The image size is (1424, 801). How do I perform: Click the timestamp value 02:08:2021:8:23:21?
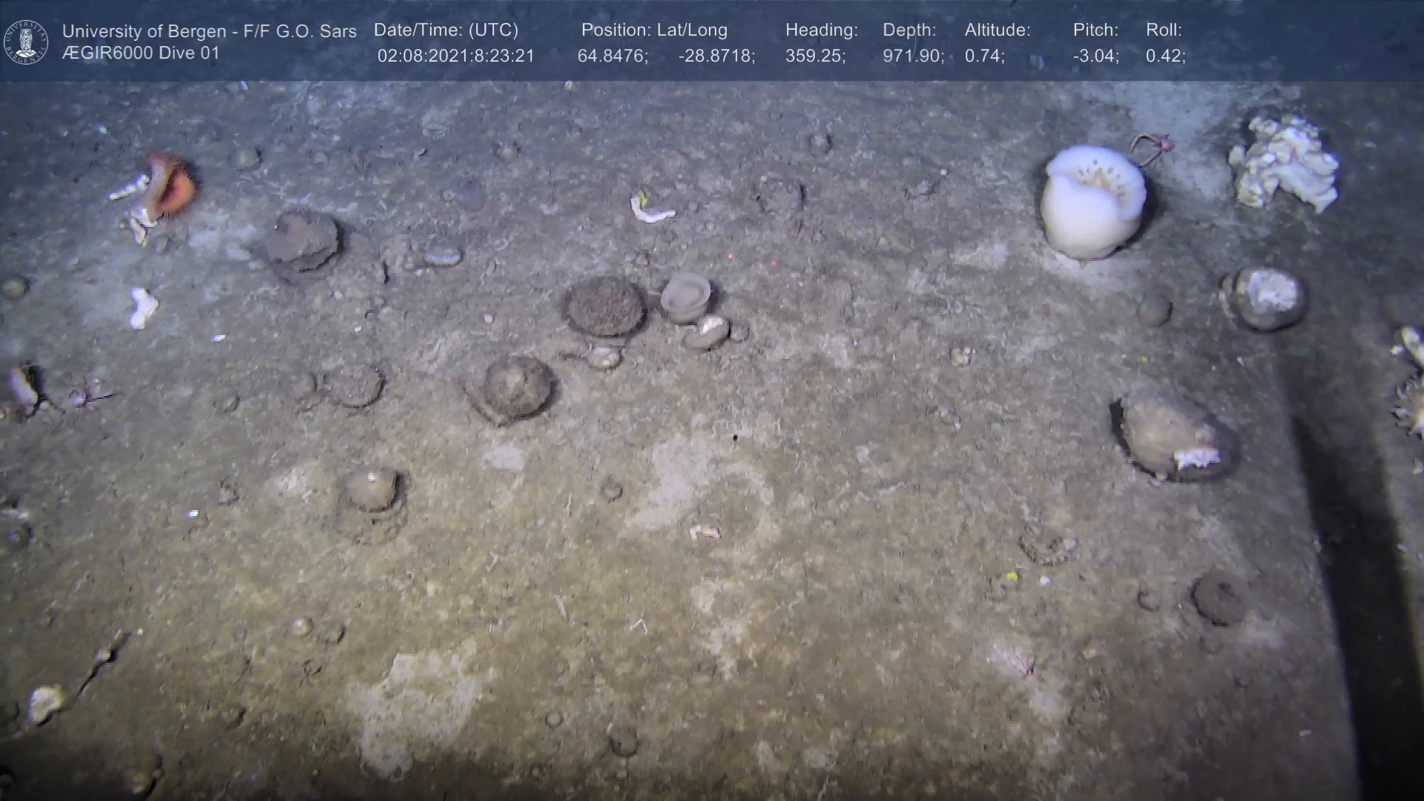point(455,56)
